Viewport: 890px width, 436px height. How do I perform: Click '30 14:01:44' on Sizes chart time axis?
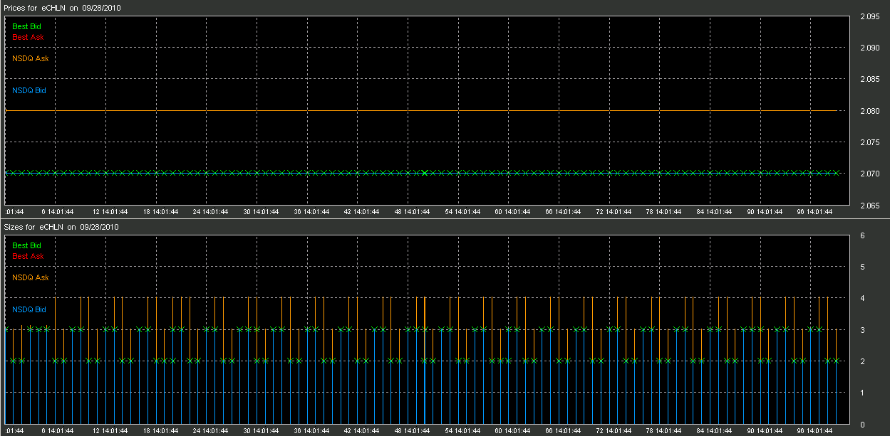[262, 431]
